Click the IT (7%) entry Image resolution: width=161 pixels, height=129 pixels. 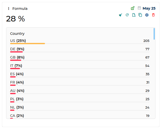(16, 66)
